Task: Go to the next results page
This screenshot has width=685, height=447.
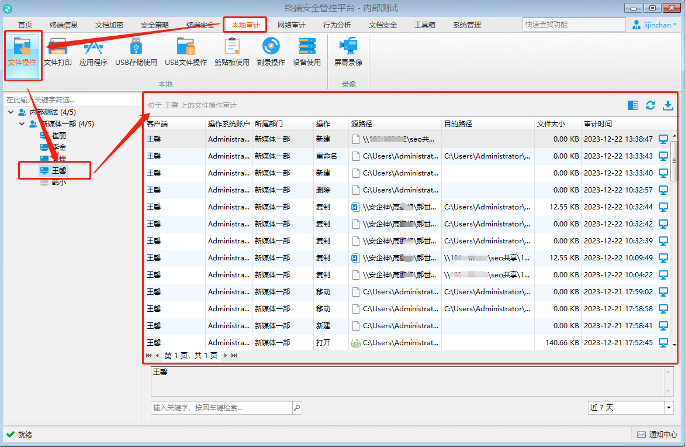Action: coord(226,356)
